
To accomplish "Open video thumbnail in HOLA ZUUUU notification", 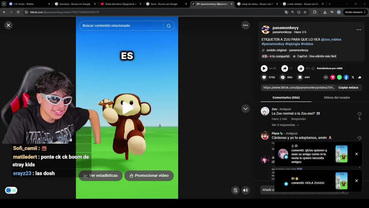I will pyautogui.click(x=342, y=181).
